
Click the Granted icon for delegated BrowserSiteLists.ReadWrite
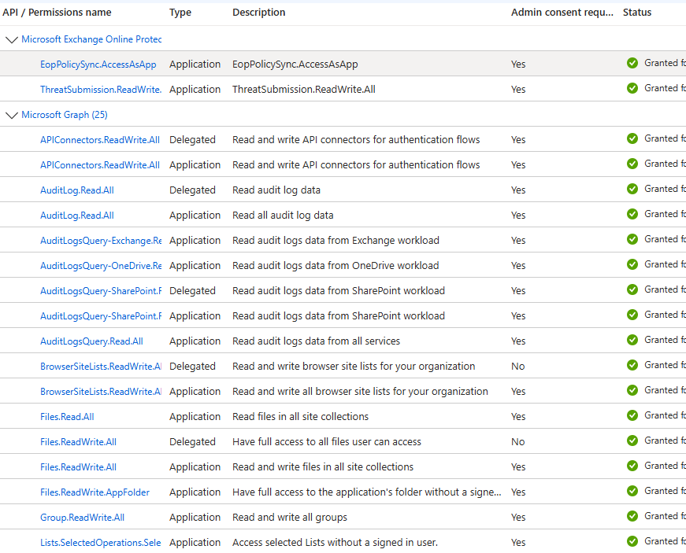click(632, 364)
